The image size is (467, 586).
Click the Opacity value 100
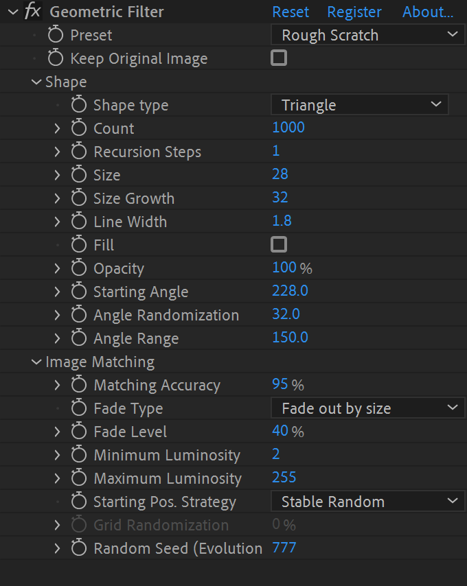coord(284,268)
